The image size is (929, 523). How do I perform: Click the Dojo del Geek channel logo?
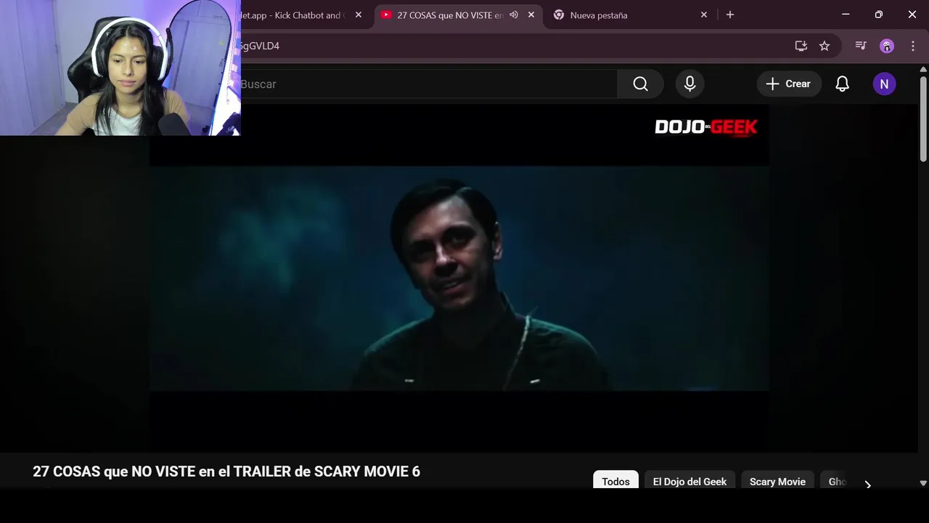point(705,127)
